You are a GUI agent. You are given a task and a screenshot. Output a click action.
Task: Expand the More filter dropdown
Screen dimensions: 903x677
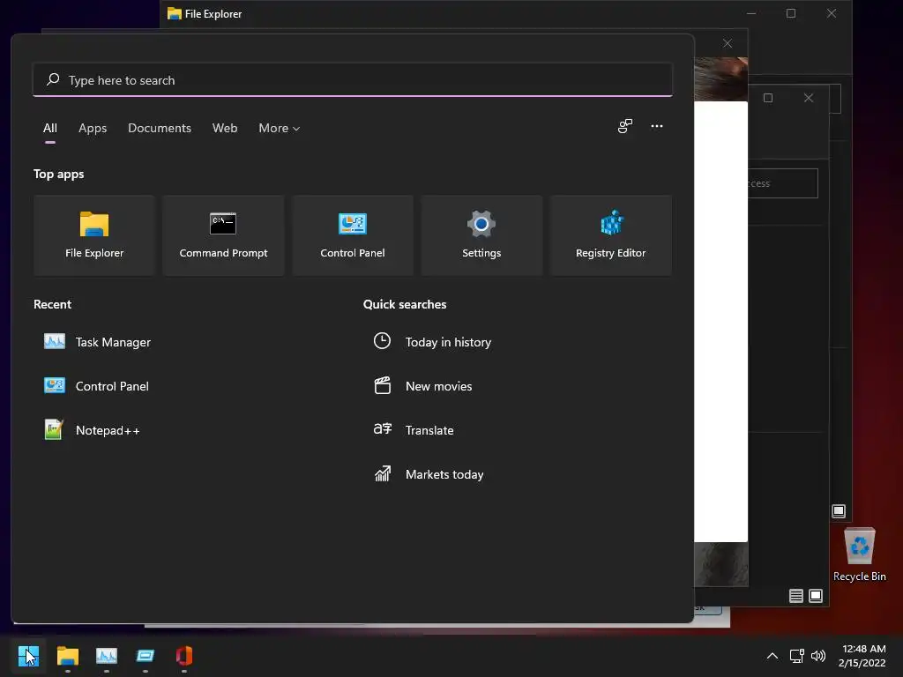pos(280,128)
